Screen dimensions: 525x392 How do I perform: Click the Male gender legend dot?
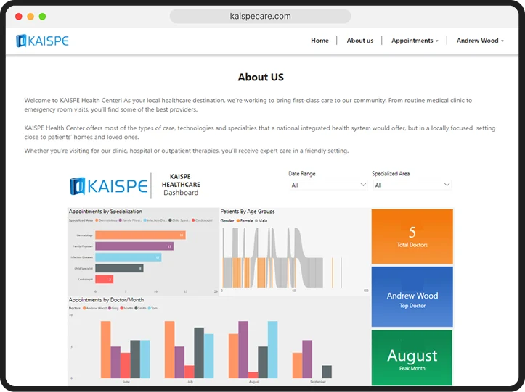(257, 220)
